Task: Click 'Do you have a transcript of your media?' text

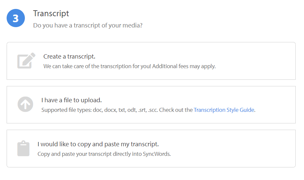Action: (x=88, y=25)
